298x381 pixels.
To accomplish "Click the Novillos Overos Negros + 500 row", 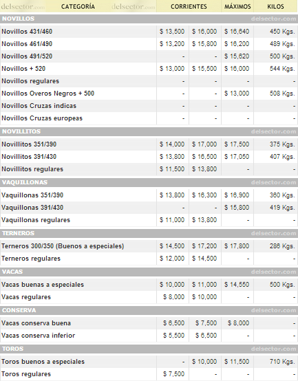I will [149, 94].
